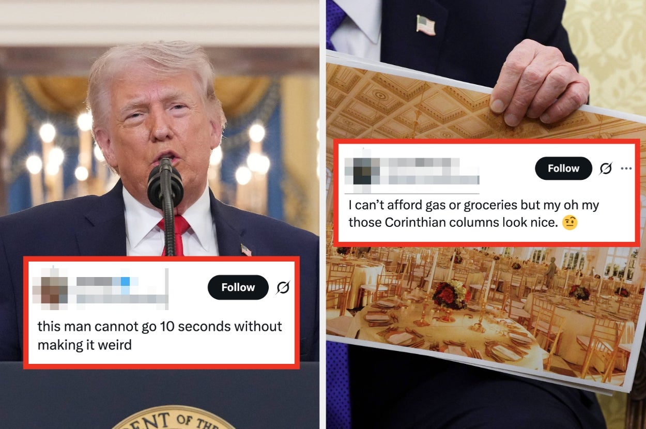The image size is (646, 429).
Task: Click Follow on the 'making it weird' tweet
Action: (x=238, y=287)
